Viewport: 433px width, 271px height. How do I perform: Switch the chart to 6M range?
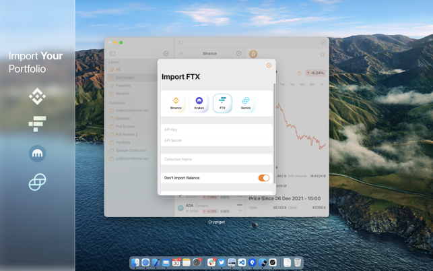[312, 84]
